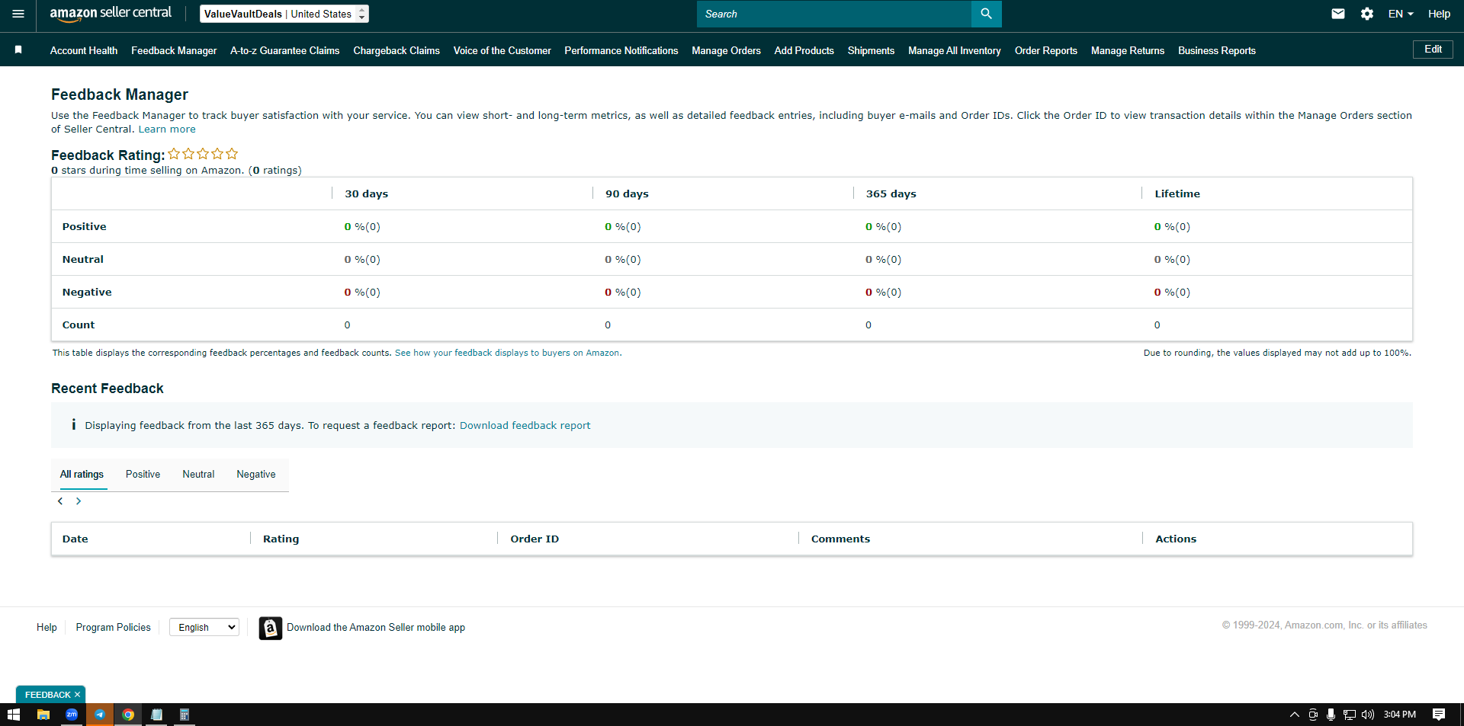The width and height of the screenshot is (1464, 726).
Task: Open A-to-z Guarantee Claims
Action: click(x=285, y=50)
